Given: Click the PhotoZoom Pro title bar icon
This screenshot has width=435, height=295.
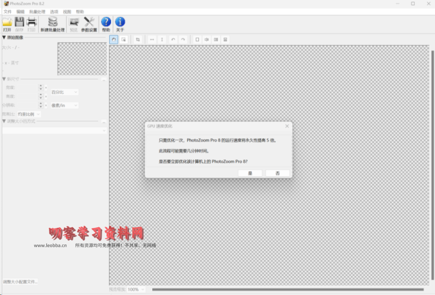Looking at the screenshot, I should [6, 4].
